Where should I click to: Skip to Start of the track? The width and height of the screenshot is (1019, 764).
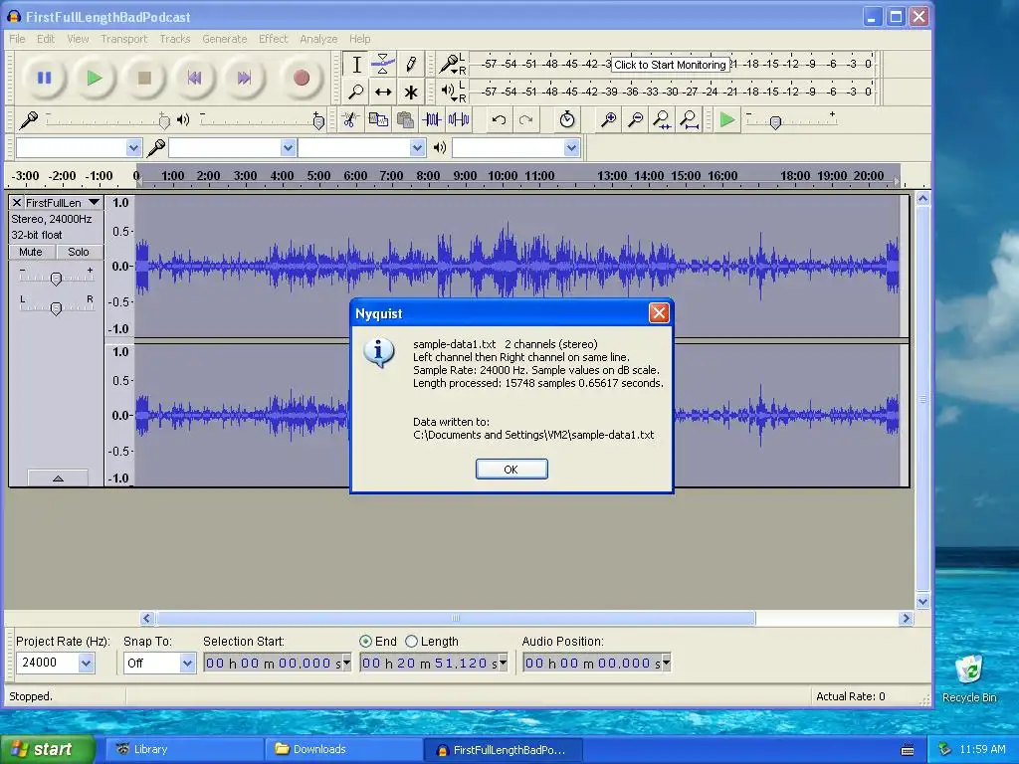194,78
